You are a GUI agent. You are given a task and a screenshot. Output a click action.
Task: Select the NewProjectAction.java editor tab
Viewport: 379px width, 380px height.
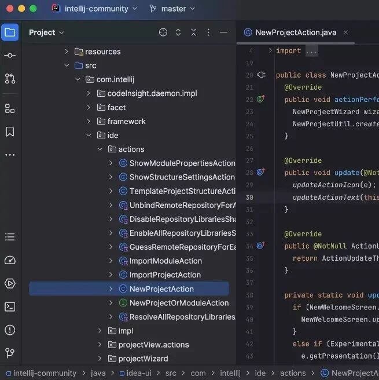click(296, 32)
